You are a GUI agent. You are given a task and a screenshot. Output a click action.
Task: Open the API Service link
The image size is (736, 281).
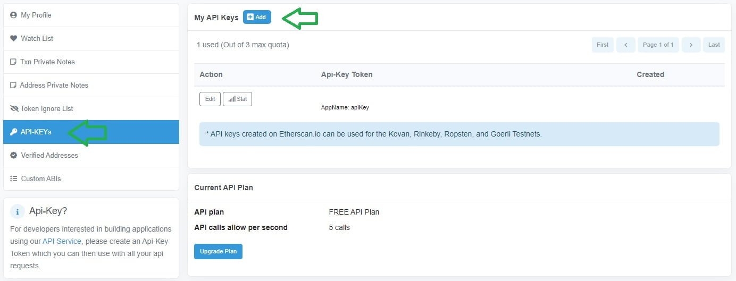click(x=62, y=241)
